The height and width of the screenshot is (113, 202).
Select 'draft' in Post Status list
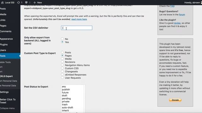[x=64, y=95]
